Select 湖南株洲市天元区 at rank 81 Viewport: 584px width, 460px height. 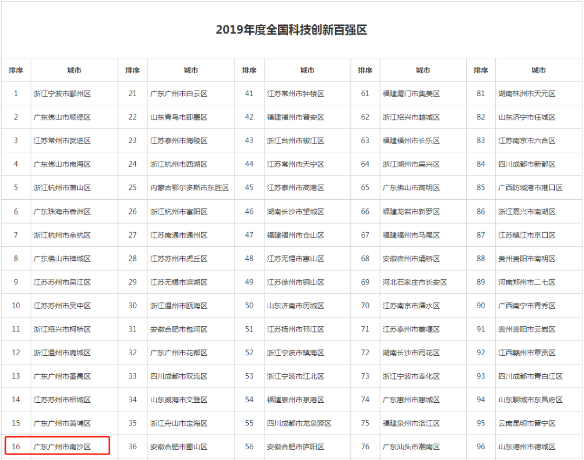pos(539,93)
